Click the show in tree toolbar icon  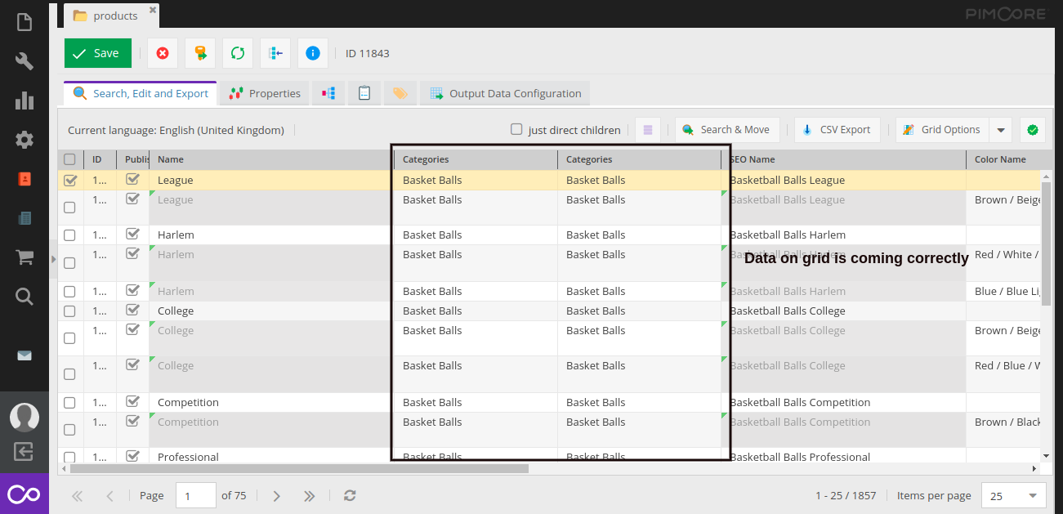pos(275,53)
